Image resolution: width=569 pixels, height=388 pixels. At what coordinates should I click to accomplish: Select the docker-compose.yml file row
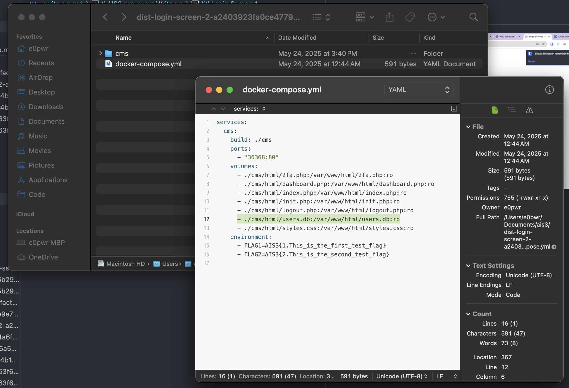tap(148, 64)
